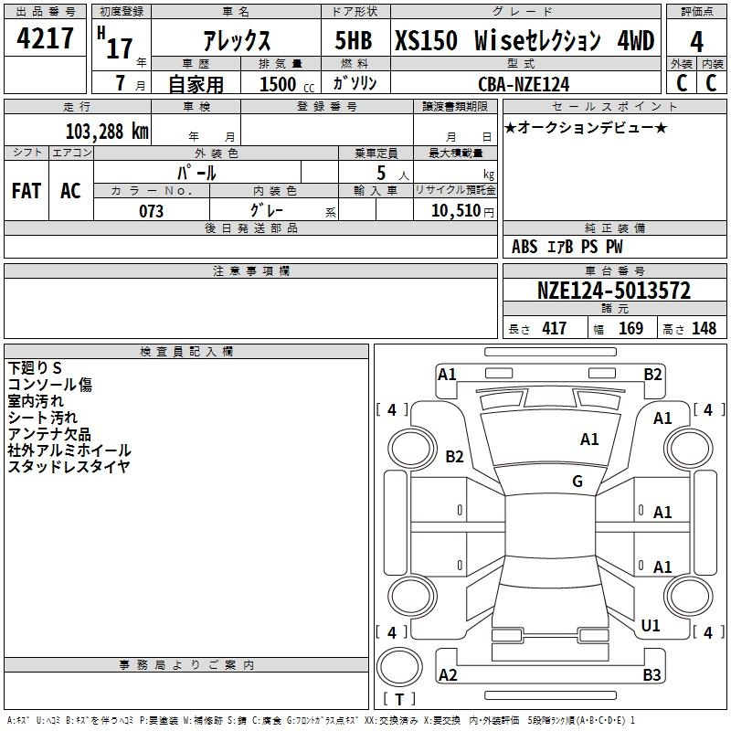This screenshot has width=731, height=731.
Task: Click the recycle deposit 10,510円
Action: click(462, 211)
